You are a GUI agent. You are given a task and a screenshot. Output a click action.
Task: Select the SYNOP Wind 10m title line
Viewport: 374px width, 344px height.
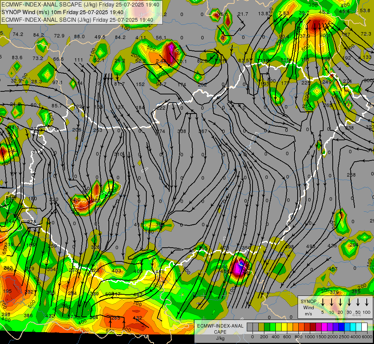[63, 12]
